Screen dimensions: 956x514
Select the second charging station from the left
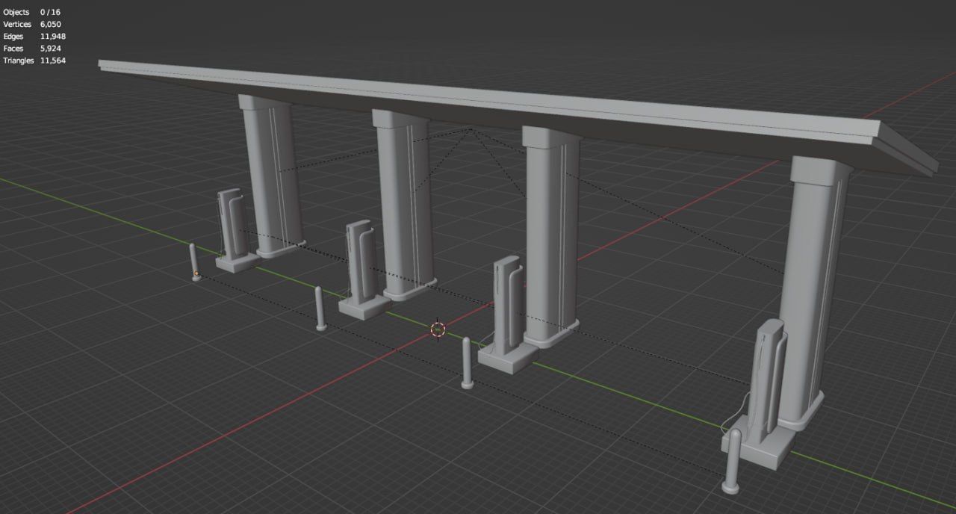point(363,270)
